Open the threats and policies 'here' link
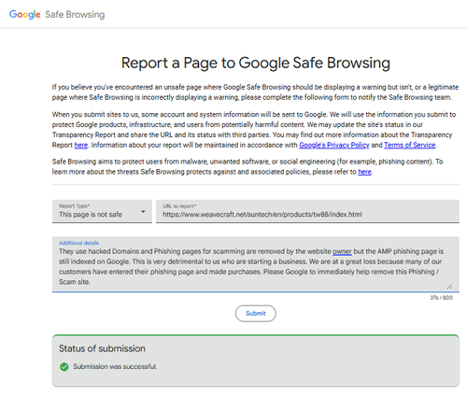467x396 pixels. tap(364, 172)
